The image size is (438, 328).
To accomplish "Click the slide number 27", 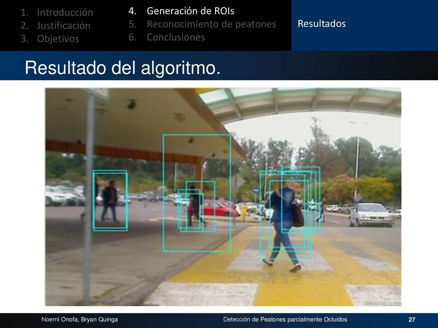I will pos(412,319).
